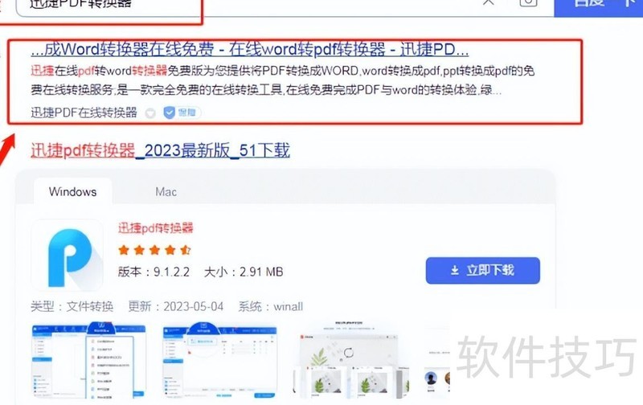Click the 系统：winall text

pyautogui.click(x=271, y=307)
